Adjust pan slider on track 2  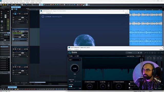pyautogui.click(x=20, y=37)
